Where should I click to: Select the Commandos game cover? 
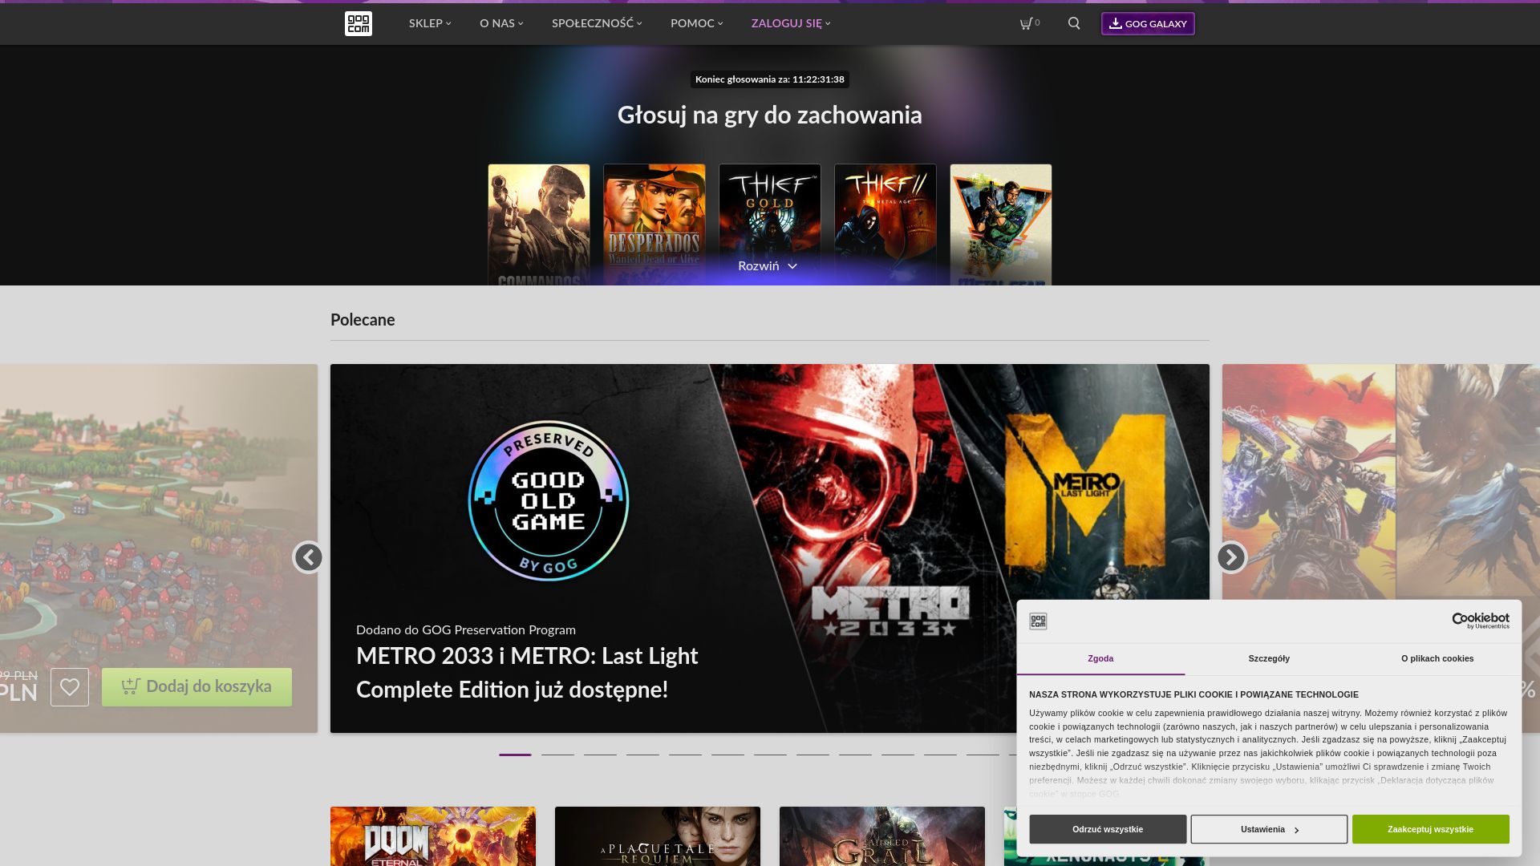(539, 225)
